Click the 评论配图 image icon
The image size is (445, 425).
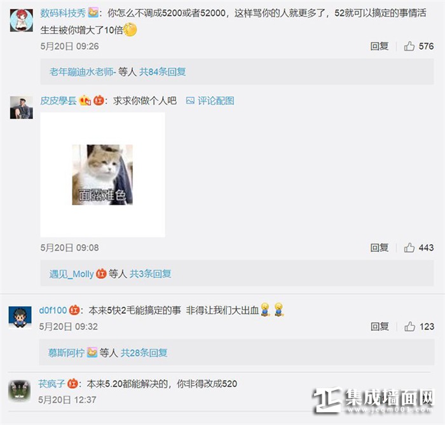click(x=190, y=100)
